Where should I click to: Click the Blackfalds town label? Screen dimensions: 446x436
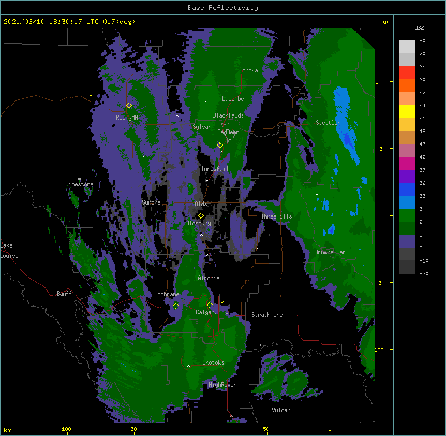(x=228, y=115)
